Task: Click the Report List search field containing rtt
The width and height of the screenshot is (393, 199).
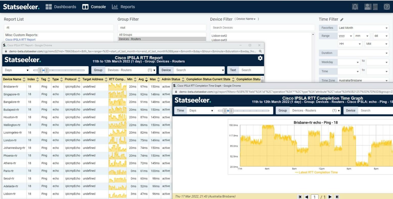Action: (x=59, y=28)
